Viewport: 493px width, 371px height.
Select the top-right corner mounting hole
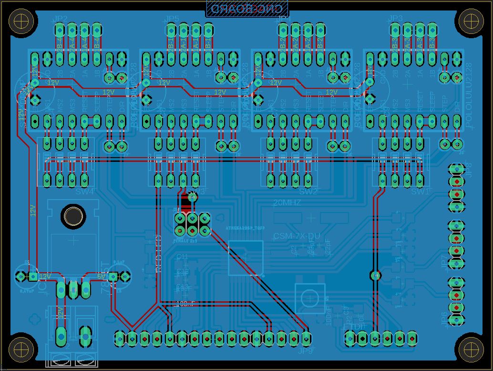point(471,21)
